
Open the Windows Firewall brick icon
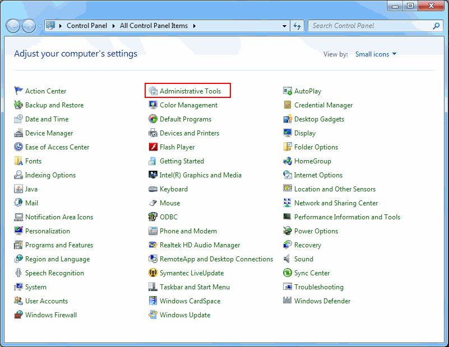pyautogui.click(x=18, y=315)
